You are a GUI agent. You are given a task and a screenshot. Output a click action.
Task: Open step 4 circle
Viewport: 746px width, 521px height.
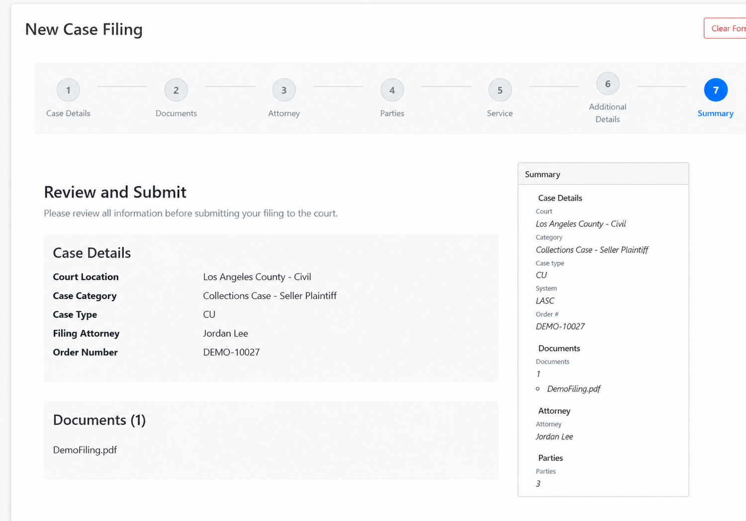coord(392,90)
